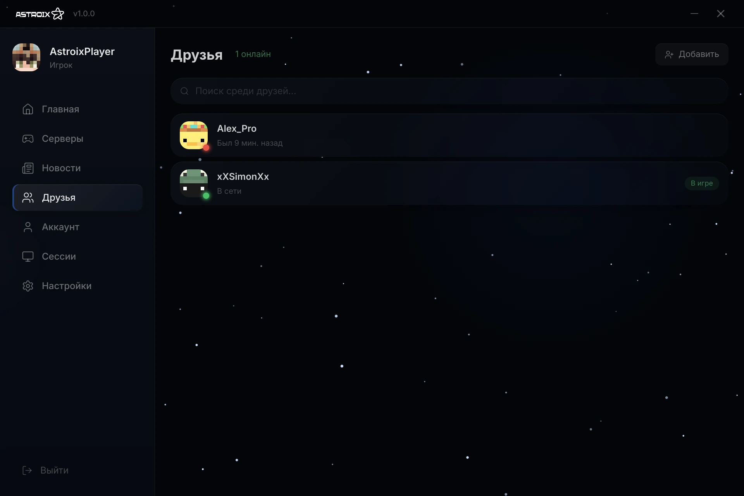Click the search magnifier icon

(x=184, y=91)
